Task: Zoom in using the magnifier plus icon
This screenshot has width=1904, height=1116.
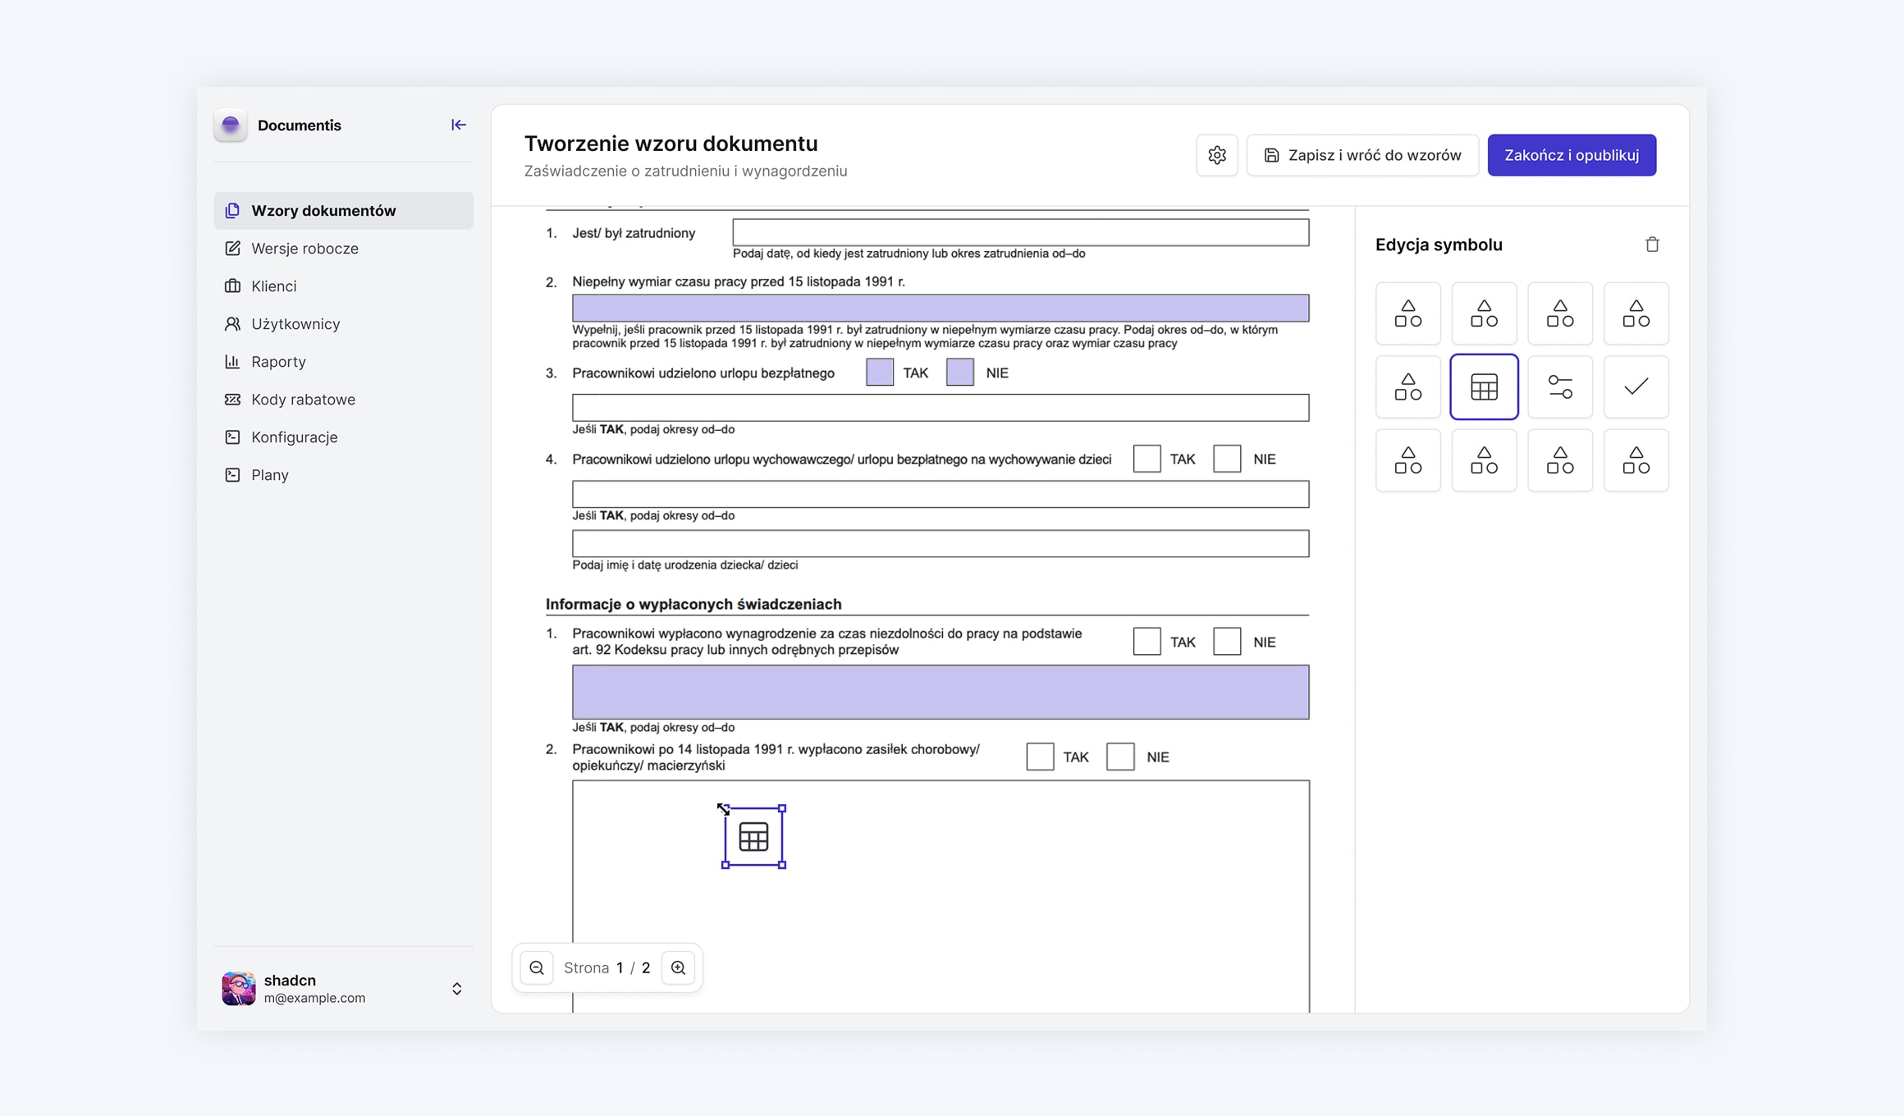Action: (x=678, y=967)
